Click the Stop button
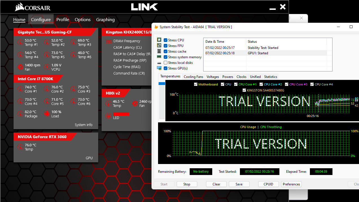The height and width of the screenshot is (202, 359). 187,184
